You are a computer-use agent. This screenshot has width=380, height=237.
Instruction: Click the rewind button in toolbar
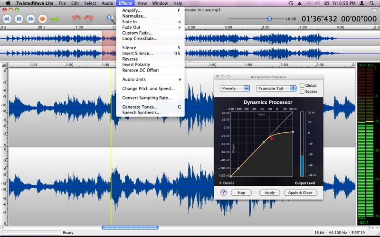pyautogui.click(x=7, y=19)
